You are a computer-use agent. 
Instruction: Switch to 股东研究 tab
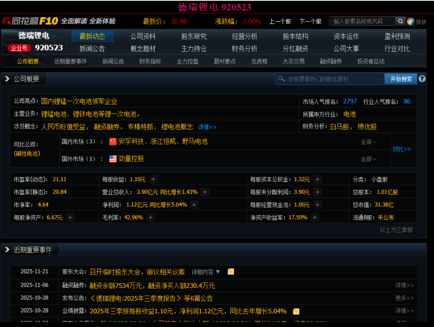(194, 36)
